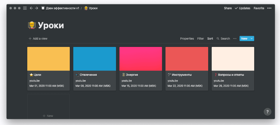Click the Search field label

[225, 38]
